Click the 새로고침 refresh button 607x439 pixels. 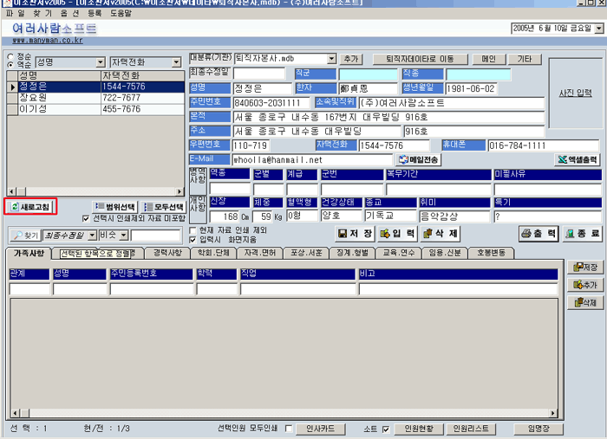coord(30,207)
